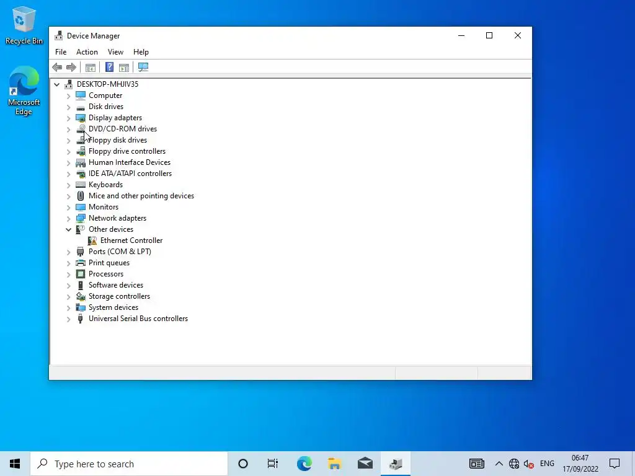Viewport: 635px width, 476px height.
Task: Select the Other devices label
Action: (x=111, y=229)
